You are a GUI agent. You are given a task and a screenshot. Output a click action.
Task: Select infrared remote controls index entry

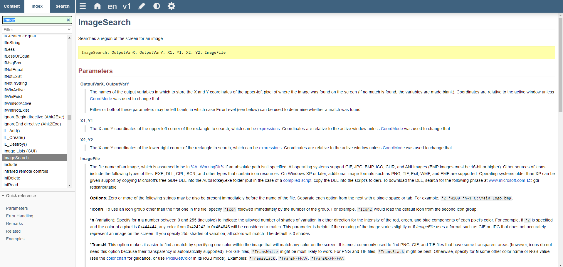click(35, 171)
